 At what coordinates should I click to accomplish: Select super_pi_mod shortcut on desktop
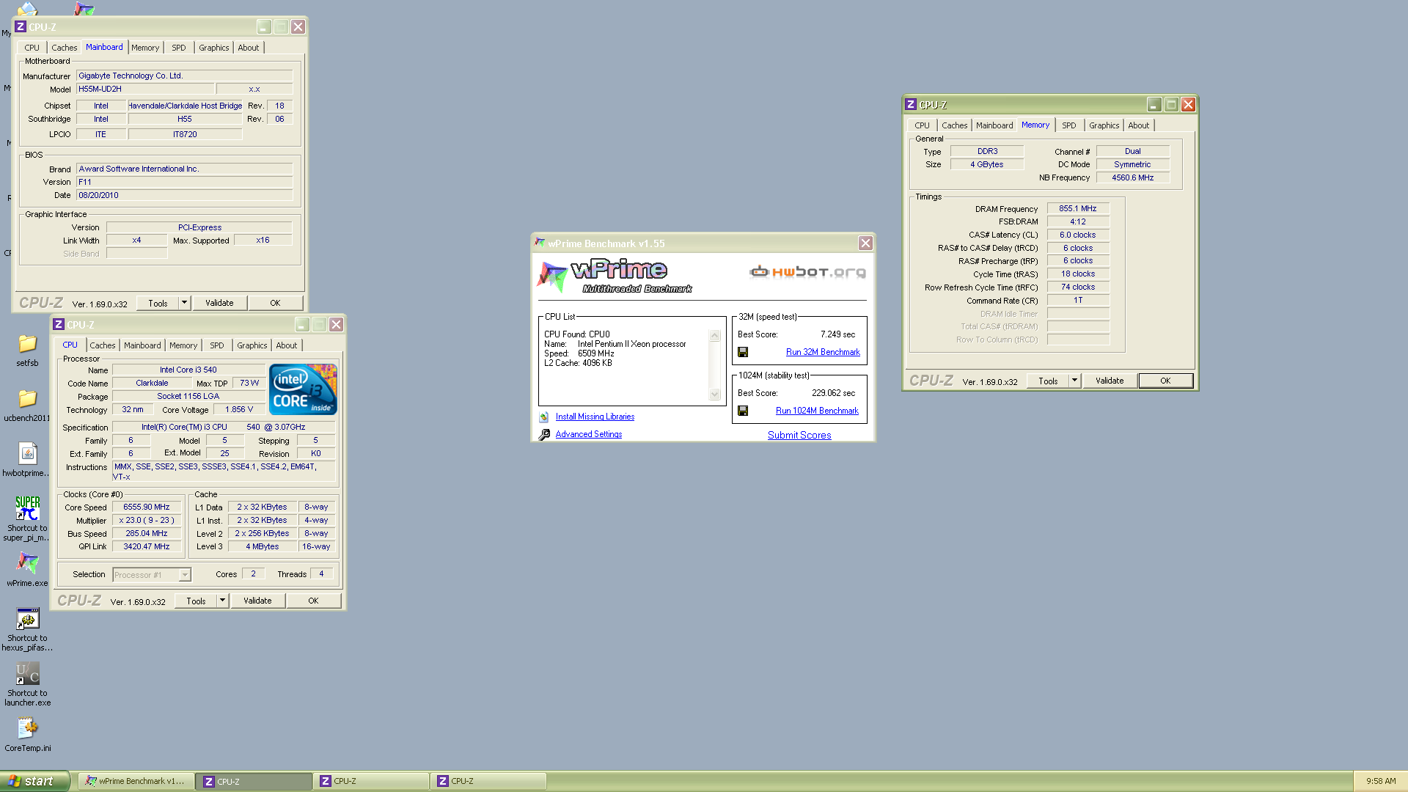click(27, 508)
